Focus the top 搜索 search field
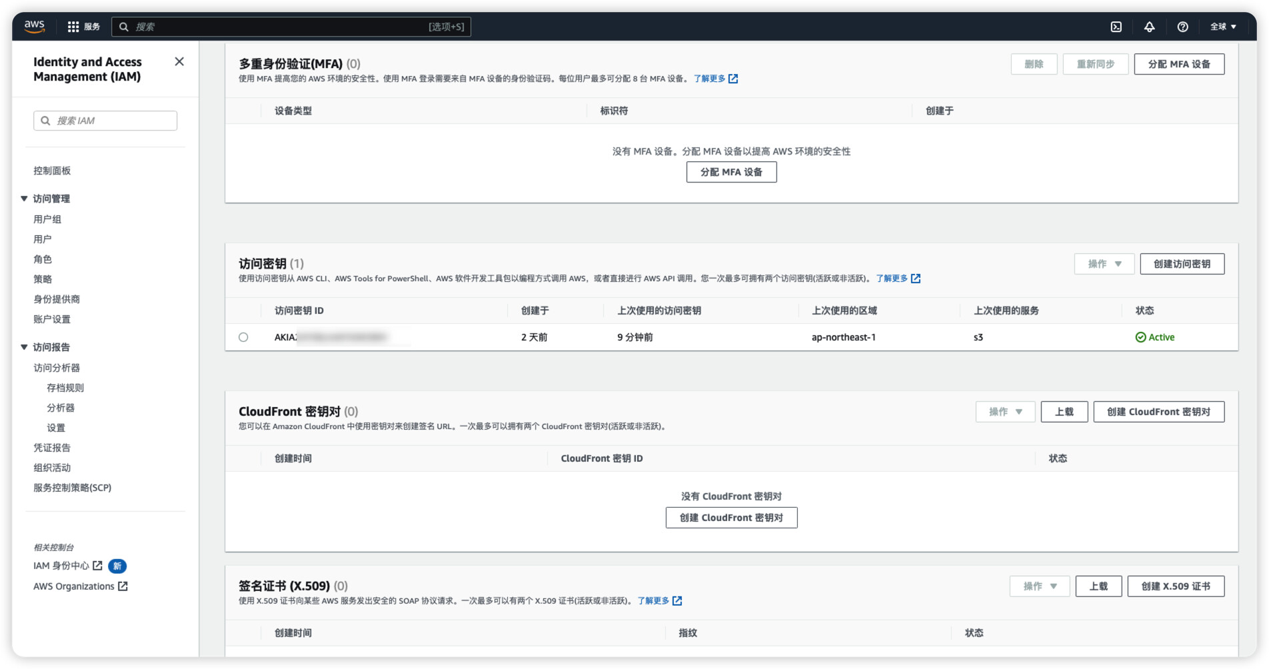The image size is (1269, 669). pyautogui.click(x=291, y=27)
